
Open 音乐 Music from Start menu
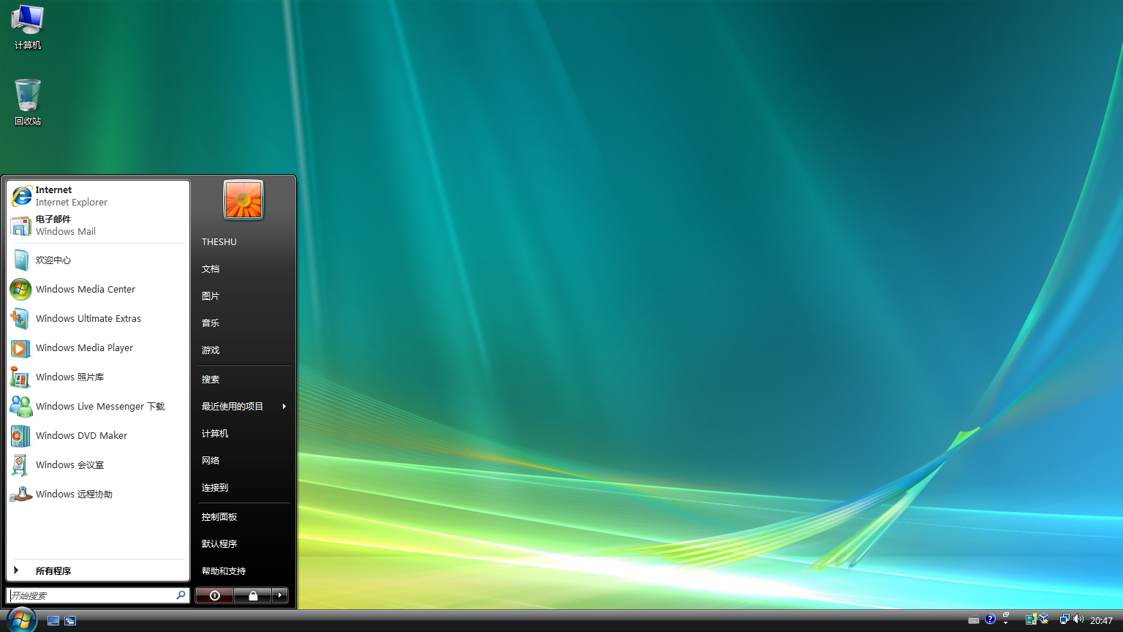[243, 323]
